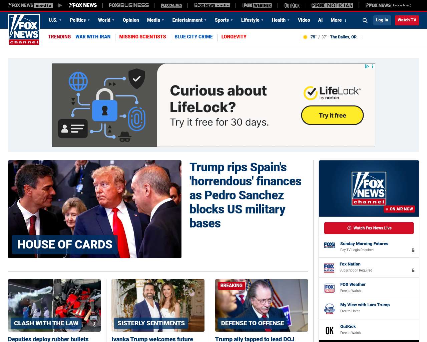
Task: Open the CLASH WITH THE LAW thumbnail
Action: (x=54, y=305)
